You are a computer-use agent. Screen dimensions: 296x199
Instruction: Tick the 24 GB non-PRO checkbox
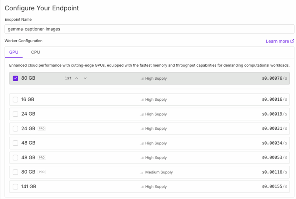15,114
